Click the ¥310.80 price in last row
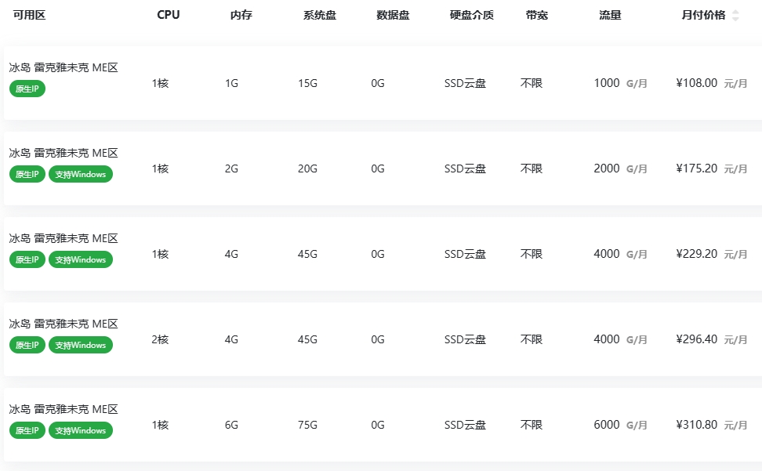 coord(696,425)
